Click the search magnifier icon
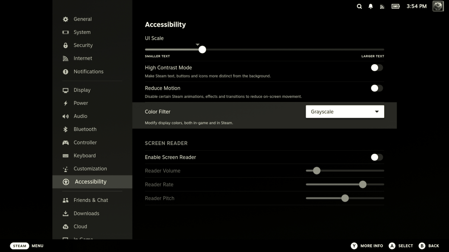 pyautogui.click(x=359, y=6)
